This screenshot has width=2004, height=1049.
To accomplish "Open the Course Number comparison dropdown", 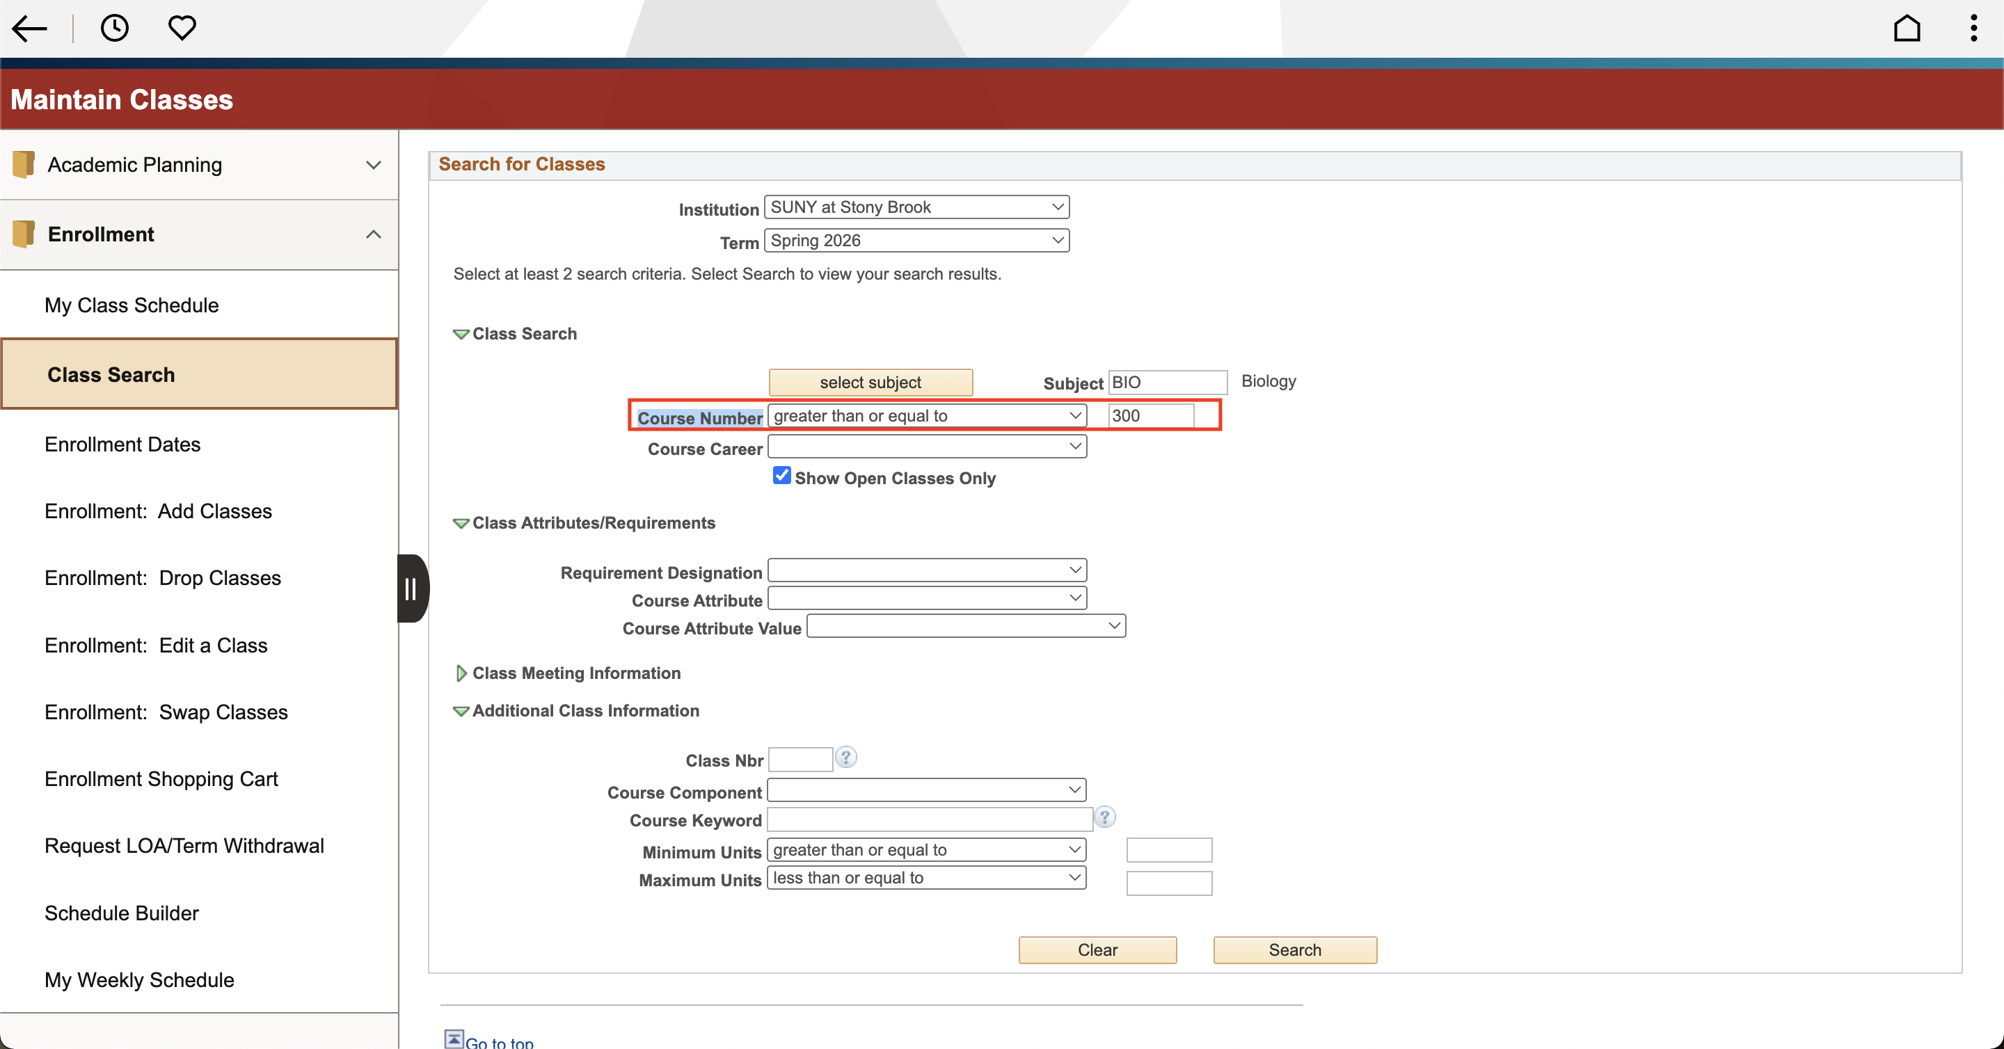I will point(927,415).
